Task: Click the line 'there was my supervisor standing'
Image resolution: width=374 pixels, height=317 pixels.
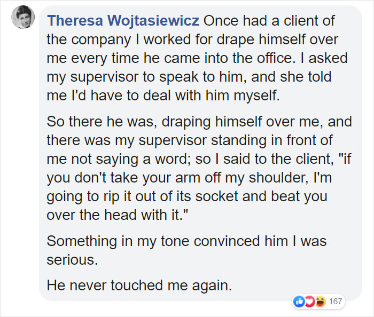Action: (x=189, y=140)
